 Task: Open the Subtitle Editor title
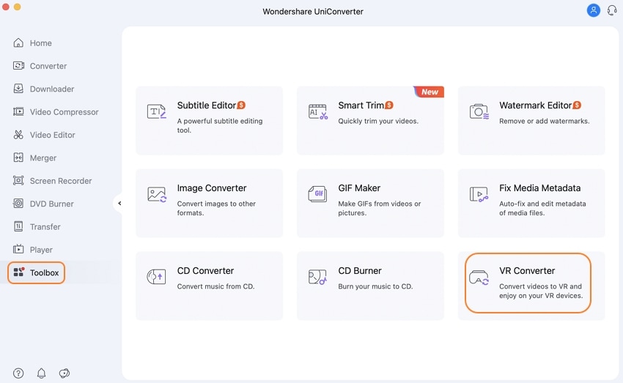pyautogui.click(x=207, y=105)
